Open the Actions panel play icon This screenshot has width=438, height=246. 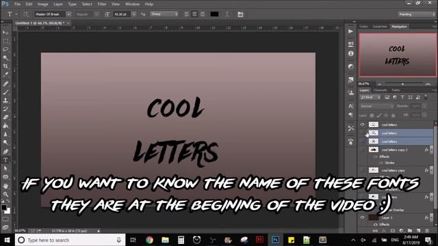pos(351,31)
